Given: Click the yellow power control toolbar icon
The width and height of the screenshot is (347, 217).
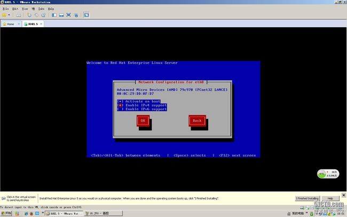Looking at the screenshot, I should pyautogui.click(x=4, y=15).
